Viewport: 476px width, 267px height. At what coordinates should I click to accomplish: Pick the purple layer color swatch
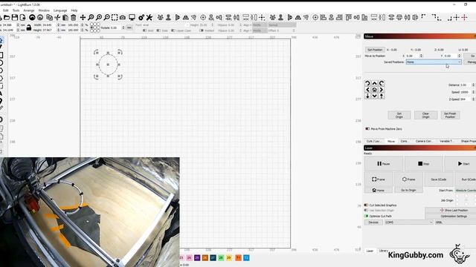(197, 257)
